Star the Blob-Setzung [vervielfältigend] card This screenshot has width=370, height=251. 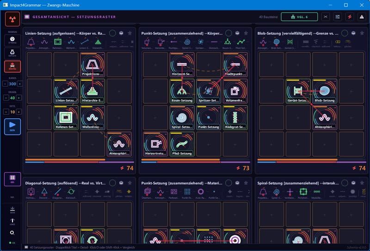(x=362, y=33)
